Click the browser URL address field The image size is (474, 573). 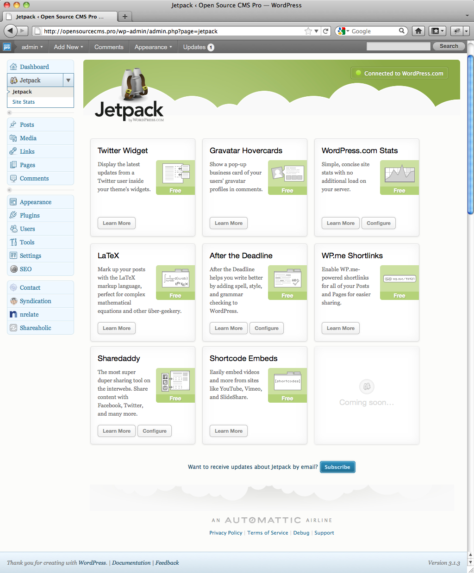pyautogui.click(x=172, y=31)
